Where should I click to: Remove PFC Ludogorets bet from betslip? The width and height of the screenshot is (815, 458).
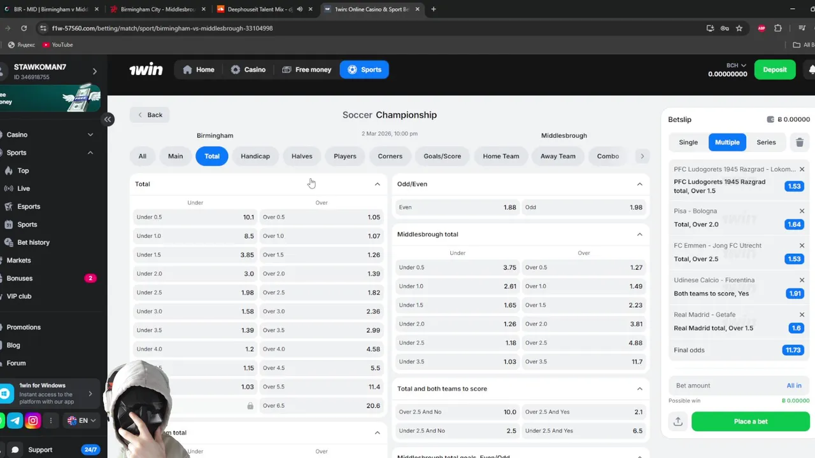click(x=802, y=169)
